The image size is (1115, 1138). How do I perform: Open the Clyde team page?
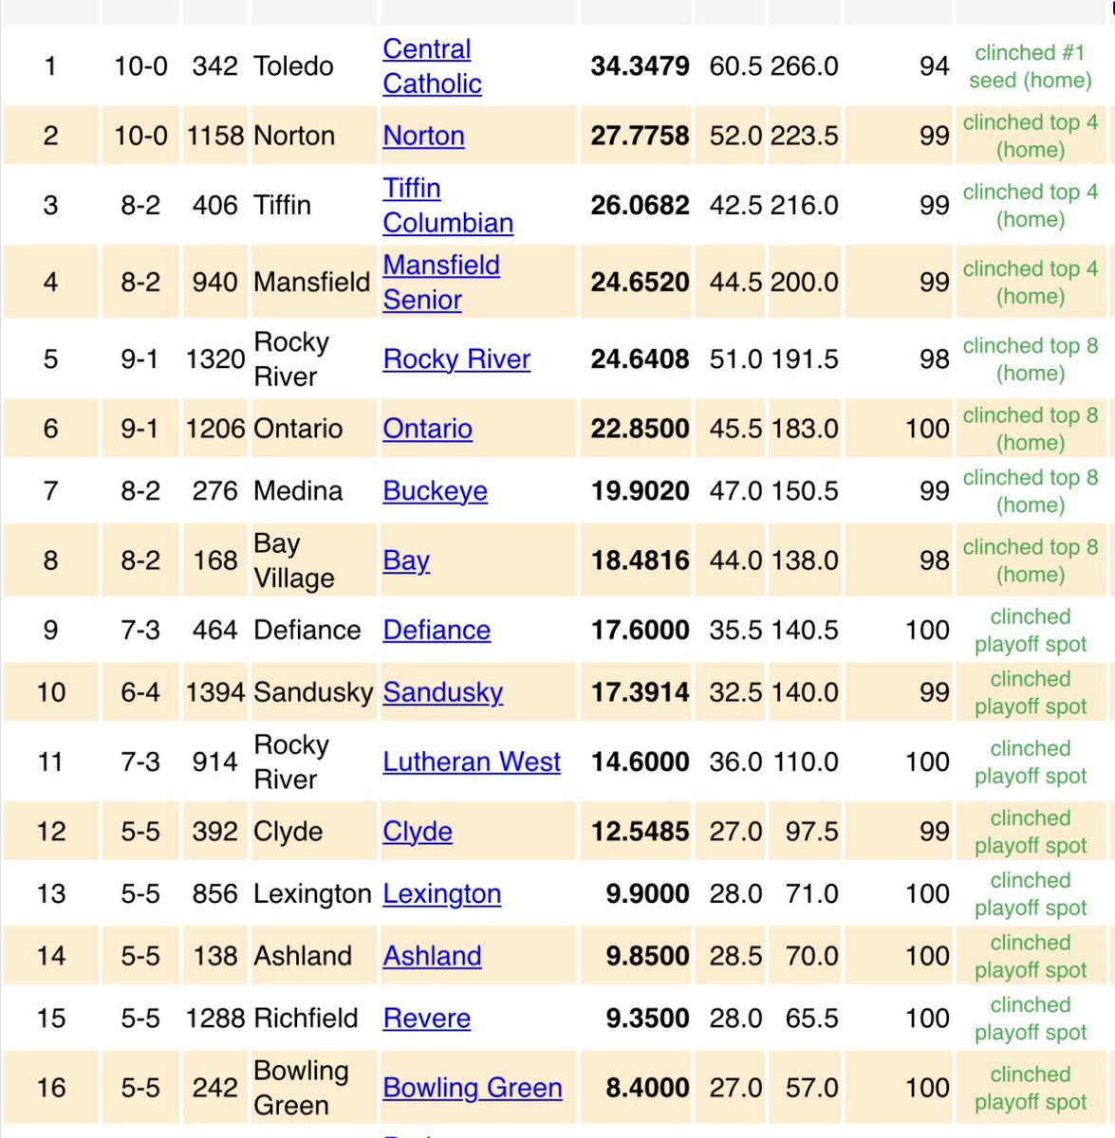[x=417, y=832]
